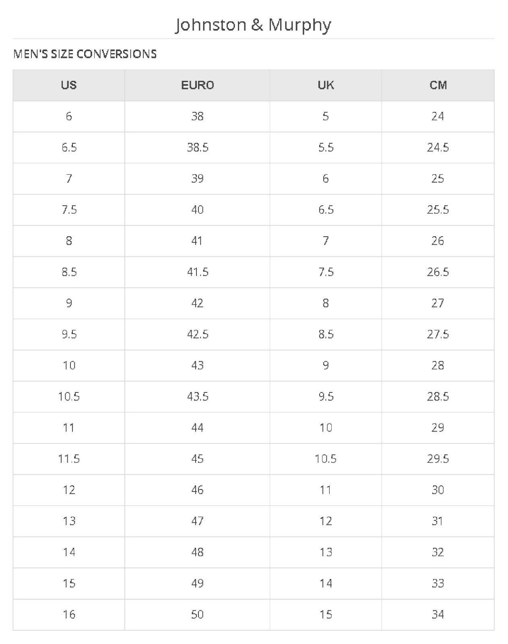Click EURO size 41.5 cell
The width and height of the screenshot is (508, 644).
197,272
